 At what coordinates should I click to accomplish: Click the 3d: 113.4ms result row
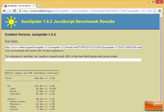[31, 86]
